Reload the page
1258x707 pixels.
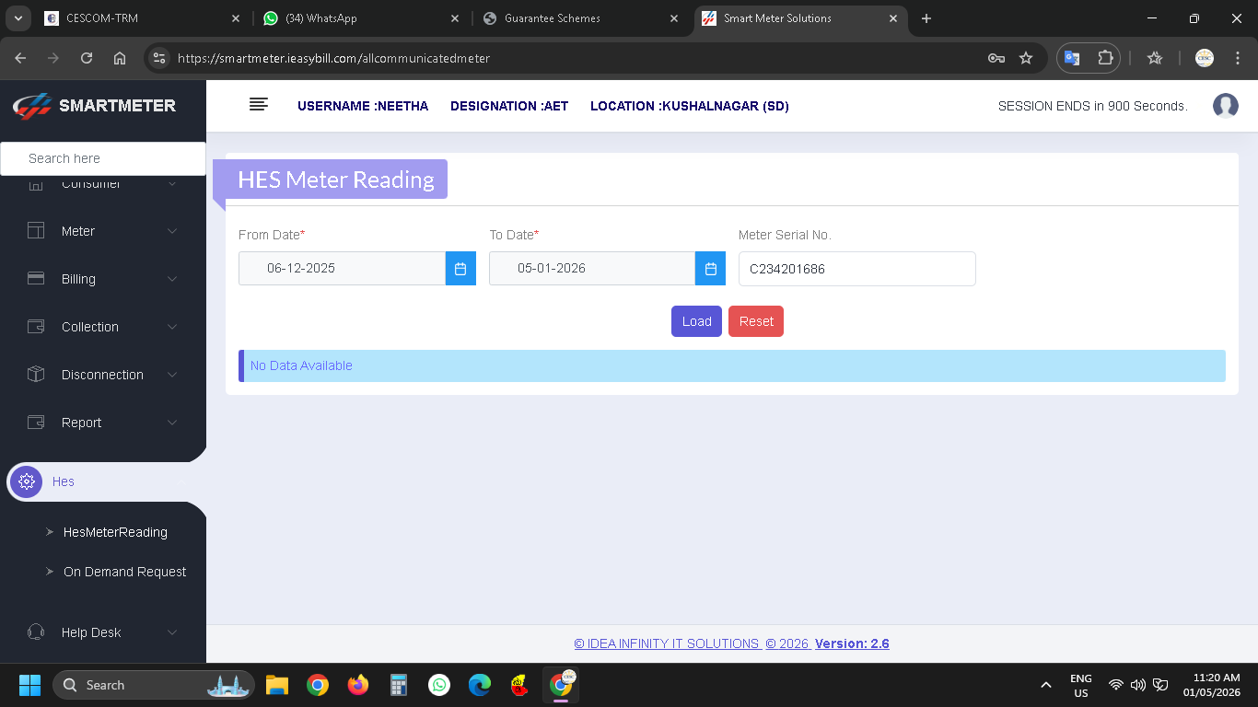(87, 58)
